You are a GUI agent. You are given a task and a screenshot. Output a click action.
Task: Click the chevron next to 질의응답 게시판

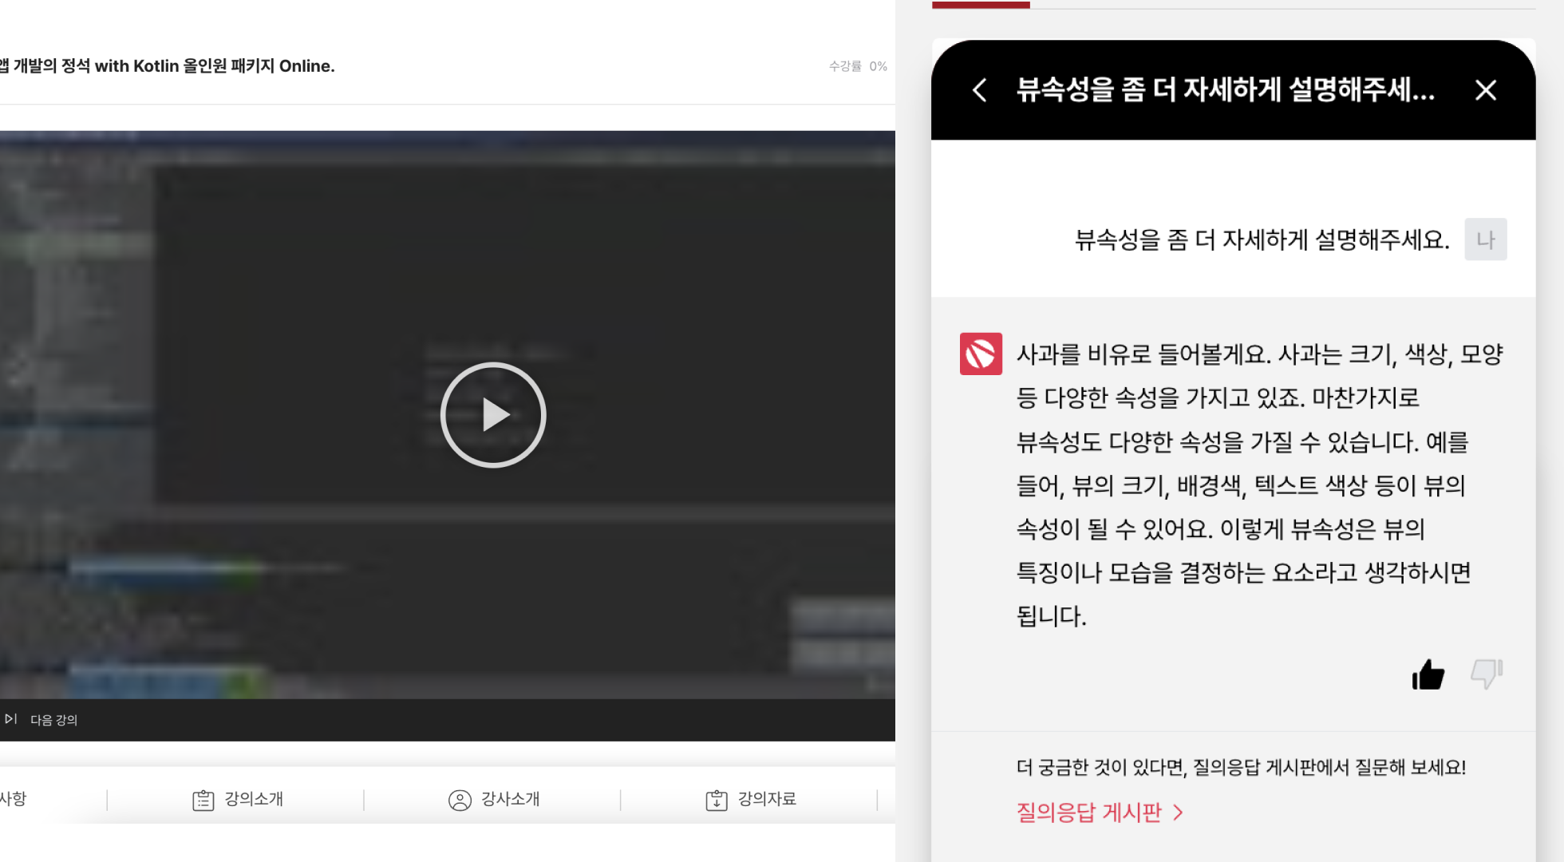[1179, 813]
